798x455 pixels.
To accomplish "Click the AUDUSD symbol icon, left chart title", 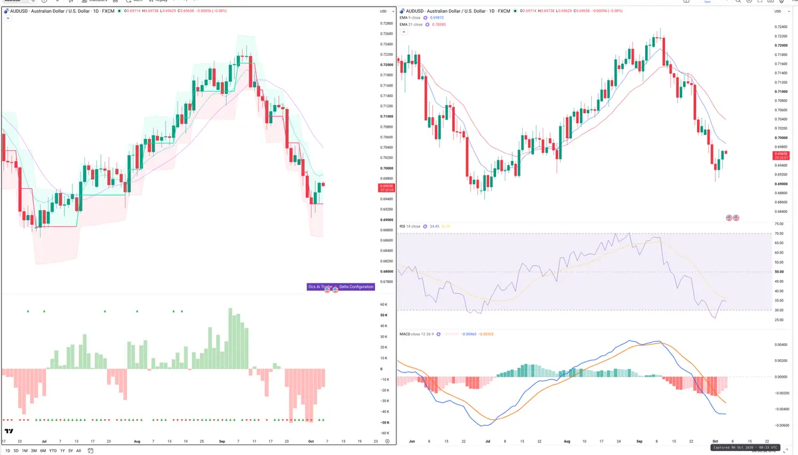I will tap(7, 11).
